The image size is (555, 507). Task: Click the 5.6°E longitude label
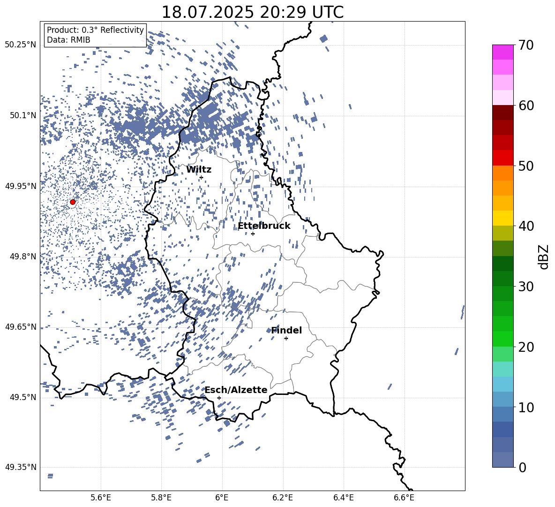point(101,498)
